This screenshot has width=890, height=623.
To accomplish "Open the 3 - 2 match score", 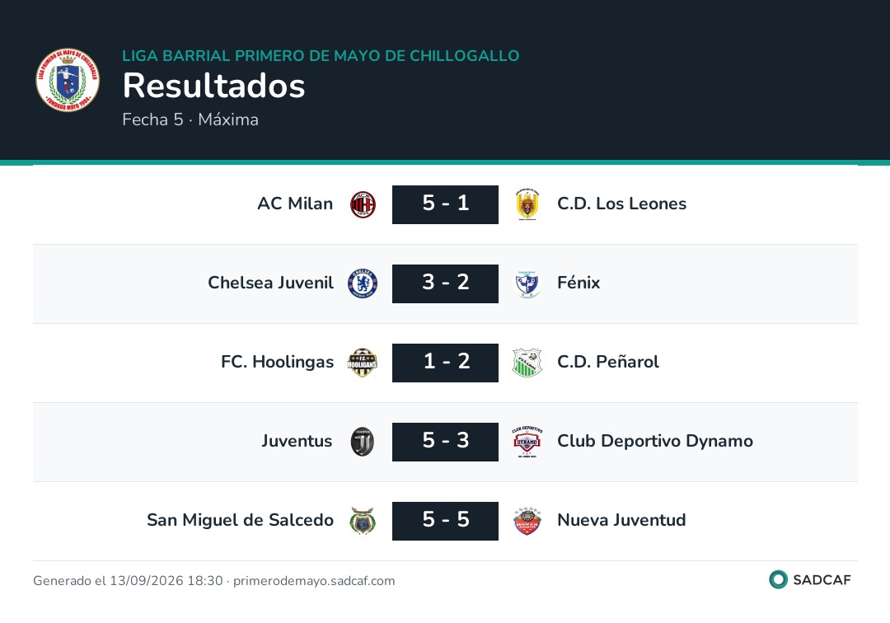I will 446,283.
